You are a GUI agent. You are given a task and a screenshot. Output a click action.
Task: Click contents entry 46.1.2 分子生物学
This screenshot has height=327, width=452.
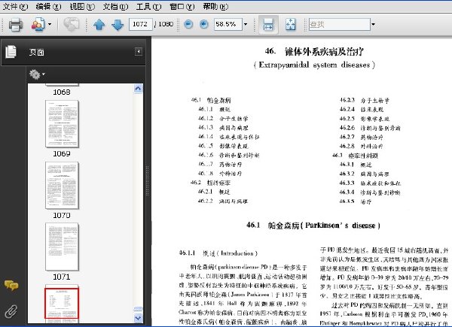(223, 119)
